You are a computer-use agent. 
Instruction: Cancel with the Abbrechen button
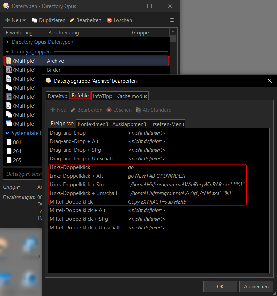click(256, 287)
